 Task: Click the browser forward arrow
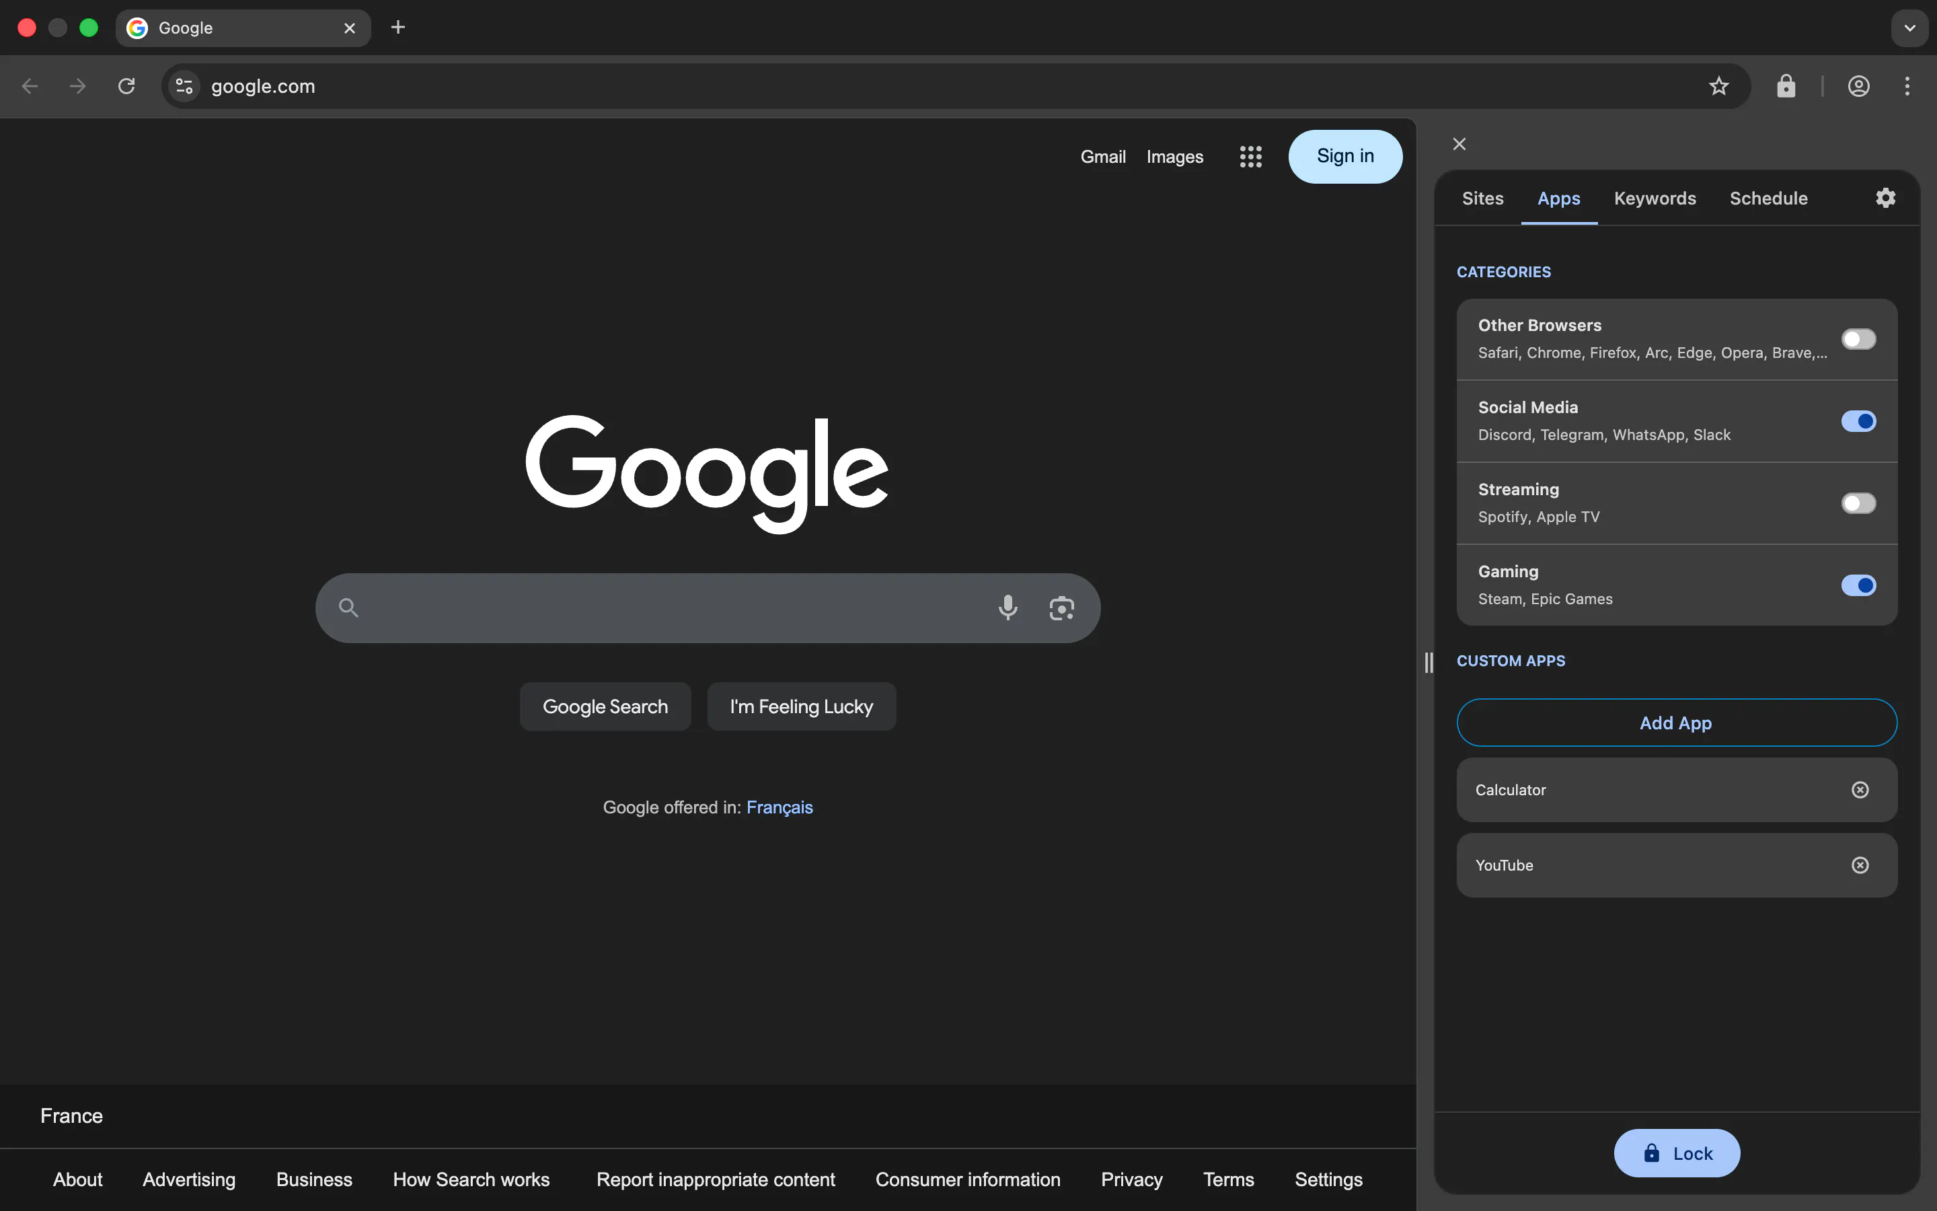(x=77, y=87)
